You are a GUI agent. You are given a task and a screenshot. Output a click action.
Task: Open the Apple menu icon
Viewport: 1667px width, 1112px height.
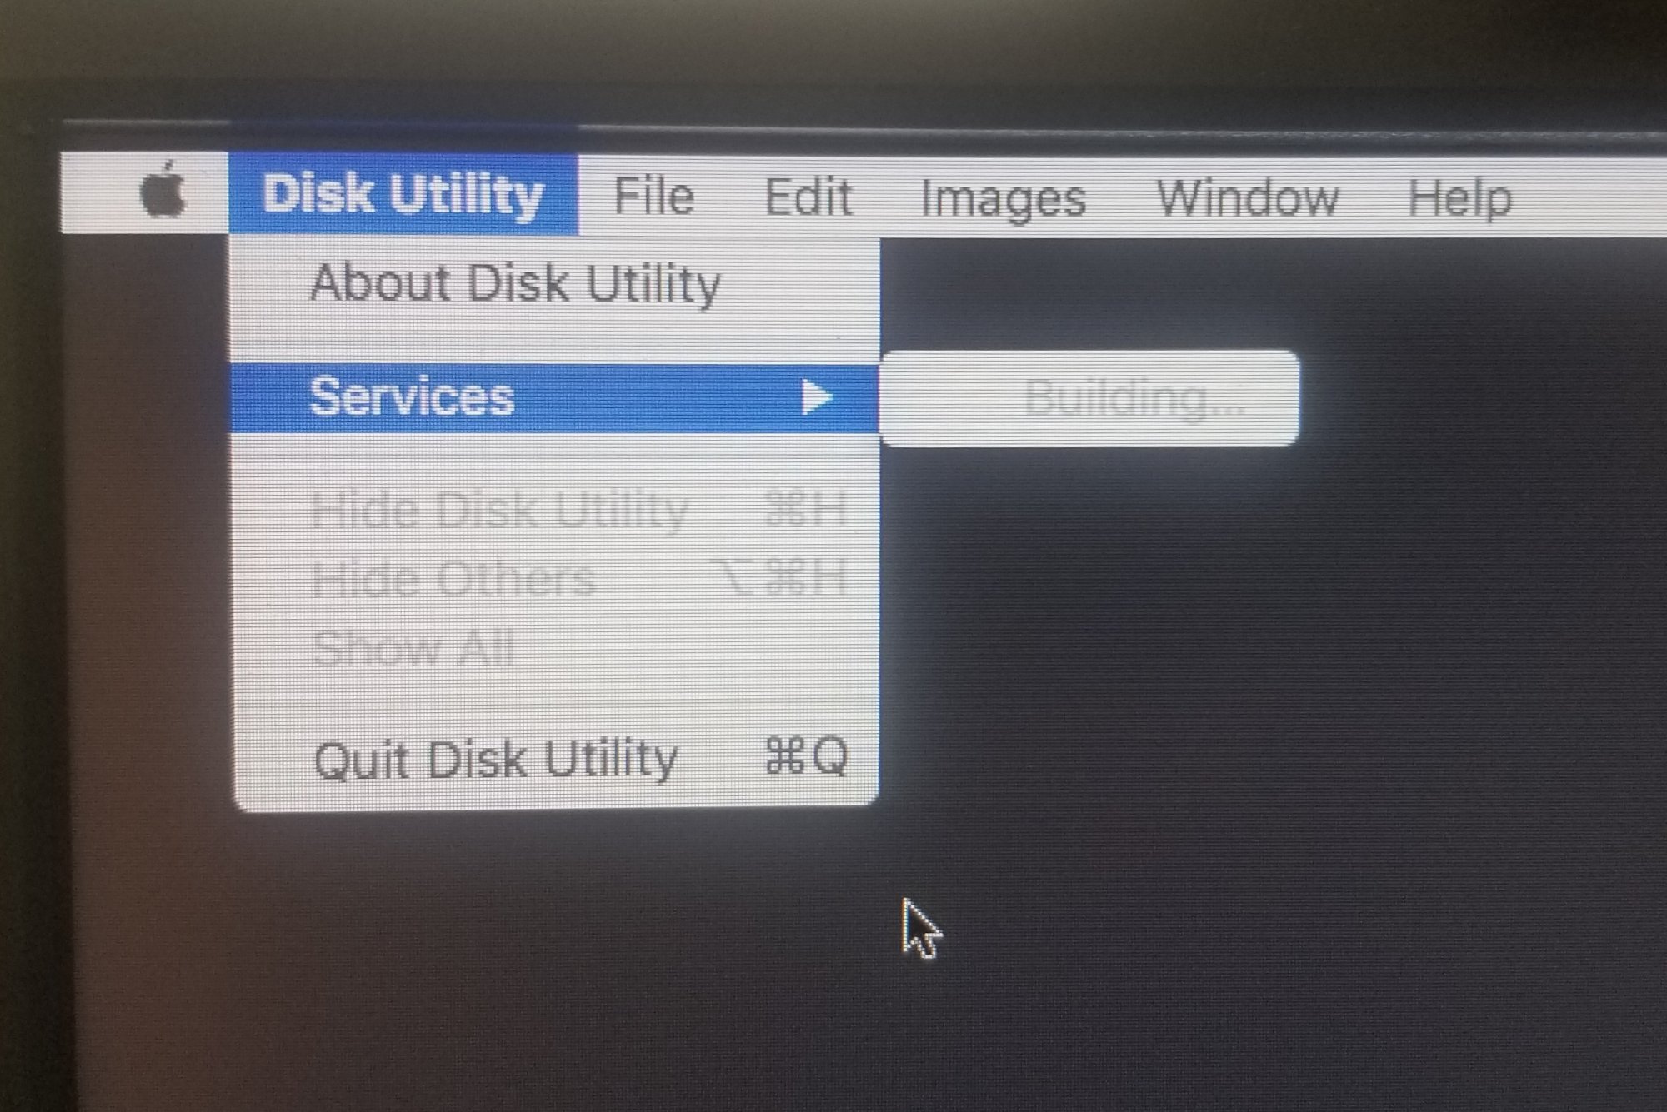(x=163, y=191)
